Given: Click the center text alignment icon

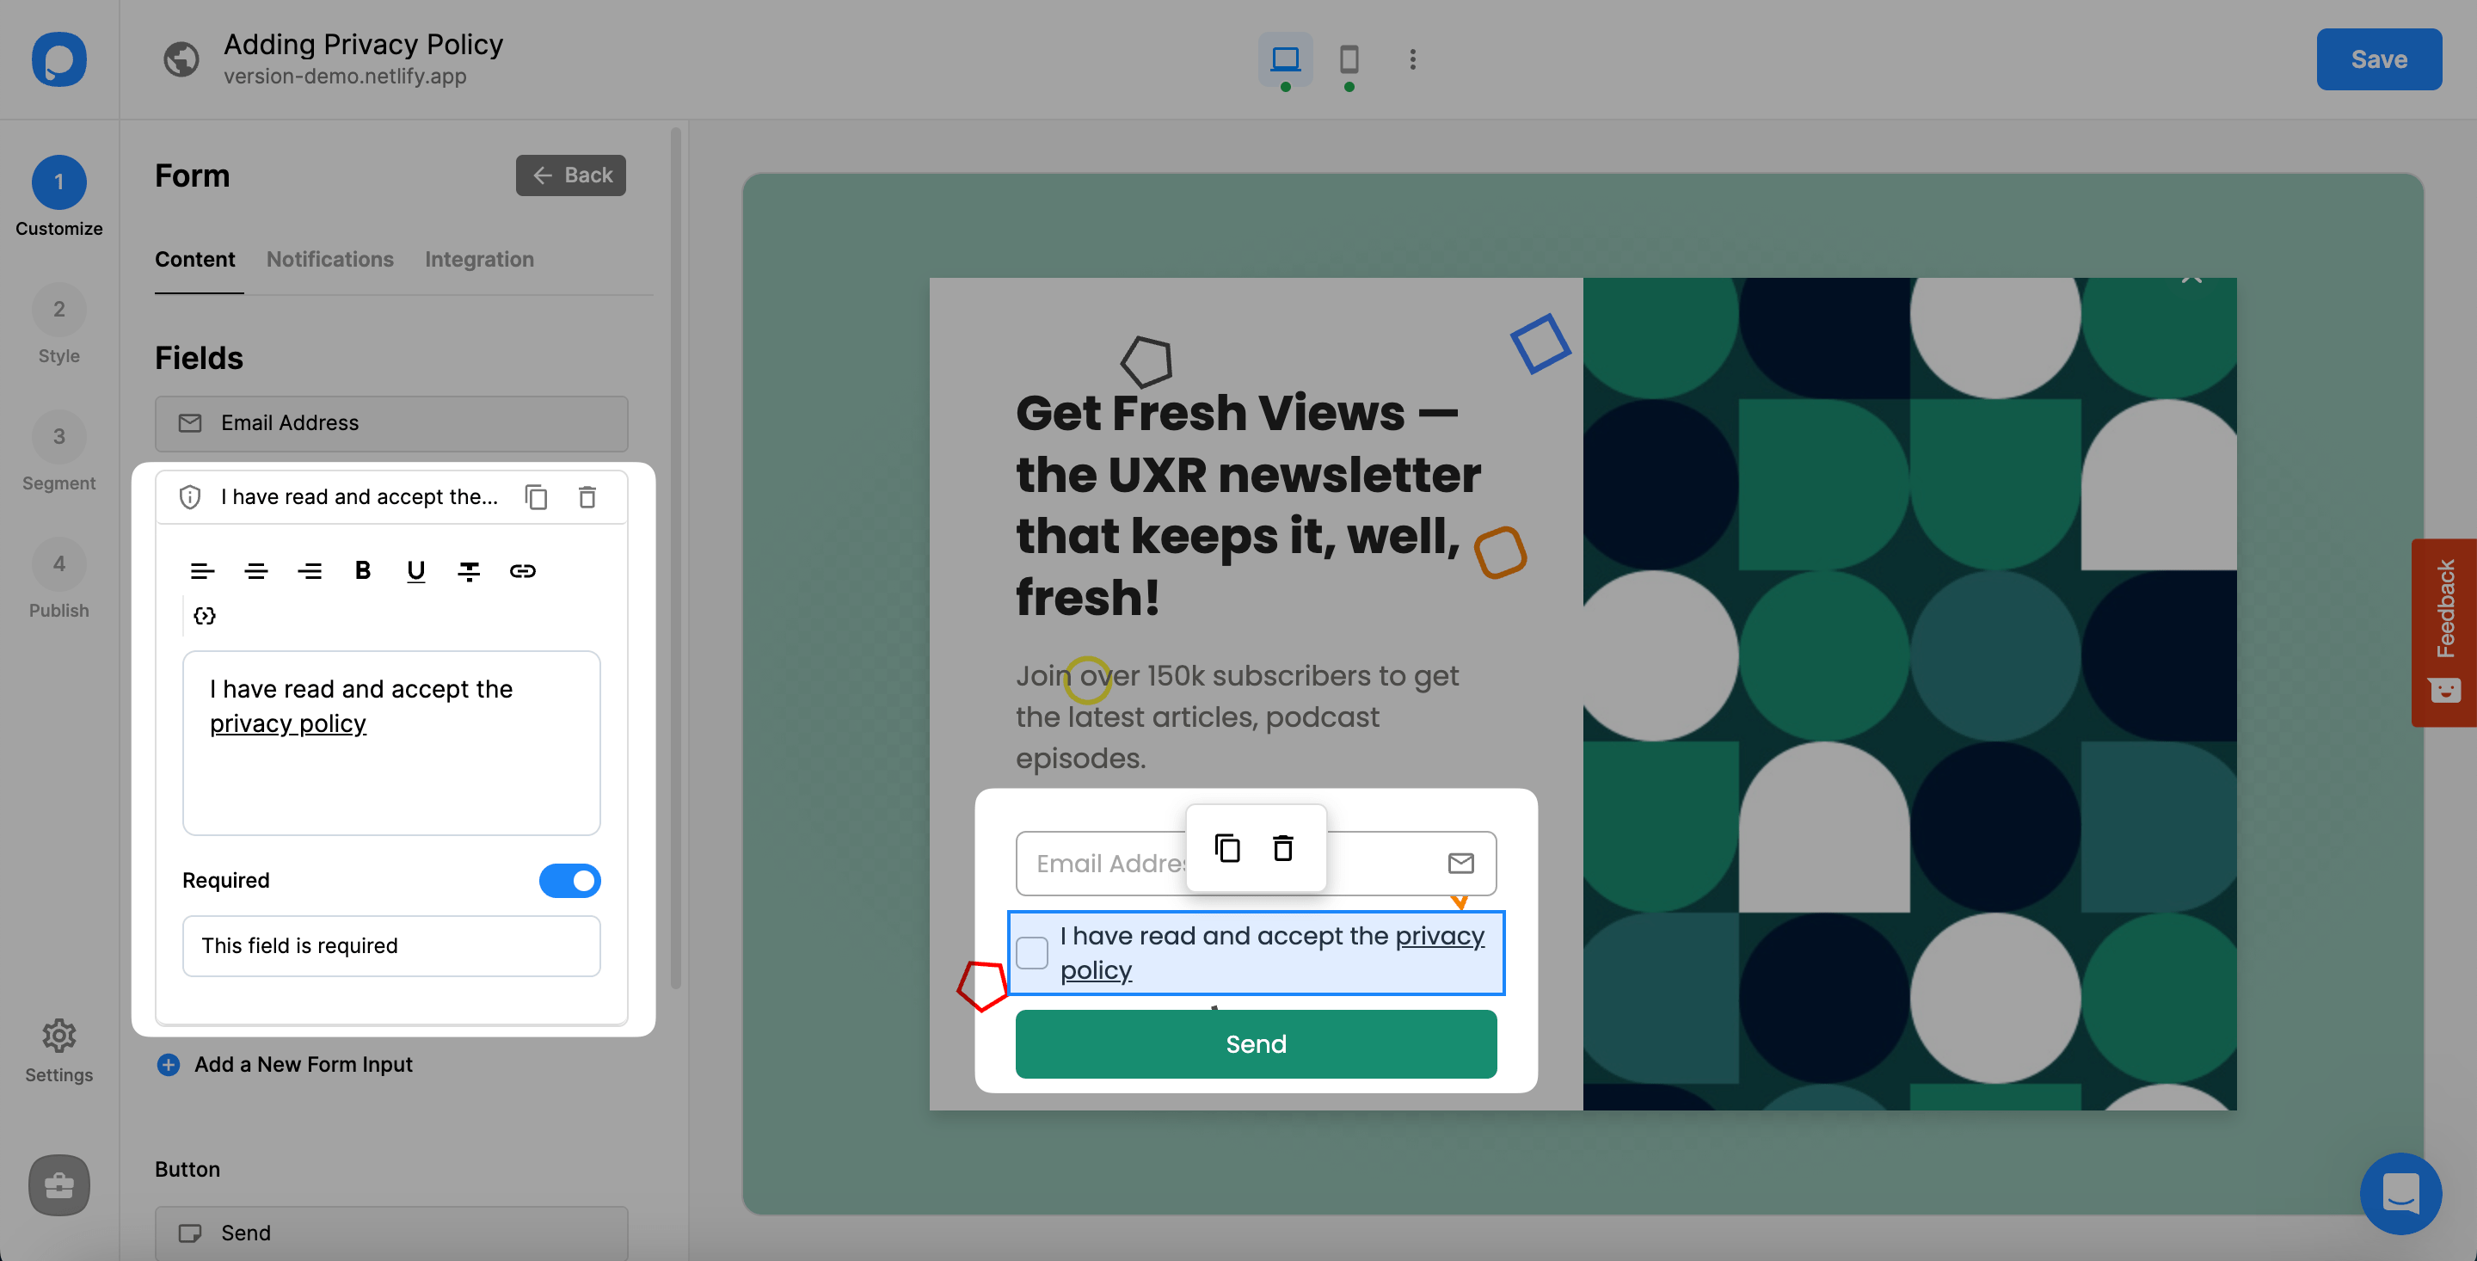Looking at the screenshot, I should coord(255,571).
